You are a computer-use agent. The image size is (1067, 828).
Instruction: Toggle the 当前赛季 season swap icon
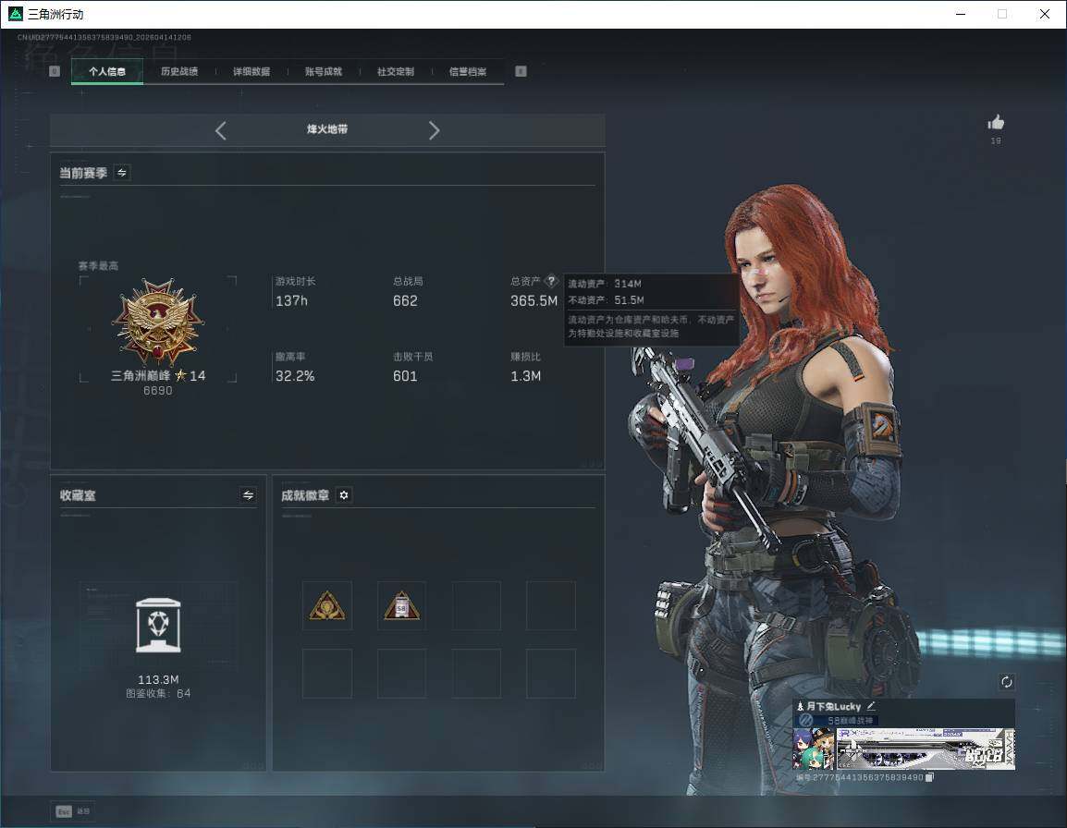(122, 173)
